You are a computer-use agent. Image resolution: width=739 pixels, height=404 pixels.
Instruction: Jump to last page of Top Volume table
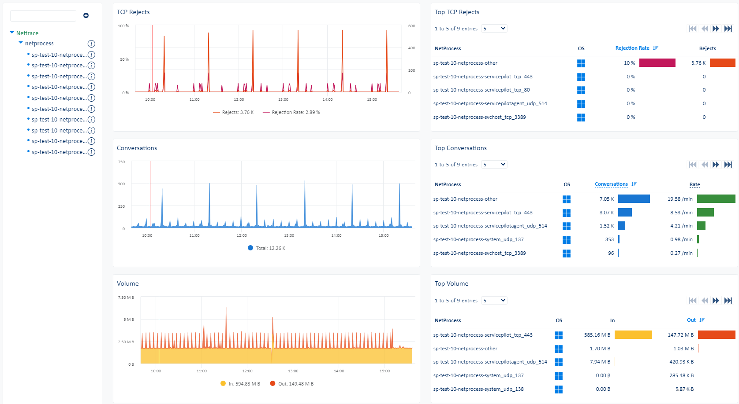[x=728, y=301]
